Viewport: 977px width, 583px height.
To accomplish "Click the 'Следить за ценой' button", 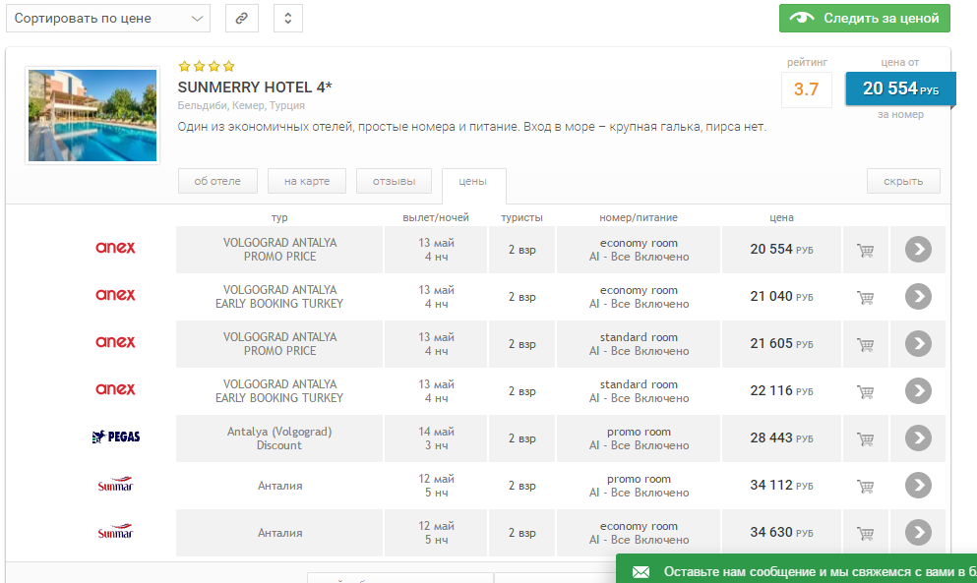I will (865, 18).
